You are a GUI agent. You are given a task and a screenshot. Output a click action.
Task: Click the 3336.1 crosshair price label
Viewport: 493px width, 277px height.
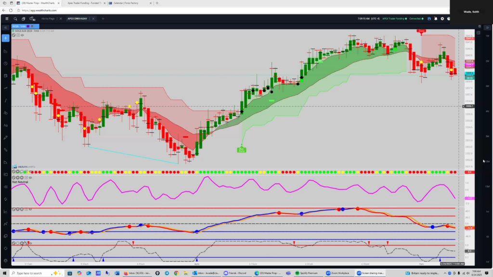coord(469,106)
